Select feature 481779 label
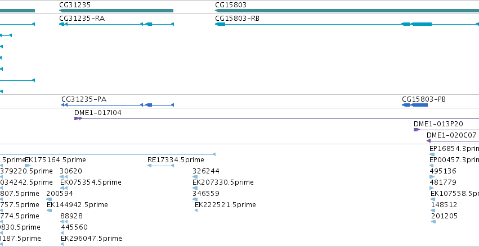479x247 pixels. (443, 182)
